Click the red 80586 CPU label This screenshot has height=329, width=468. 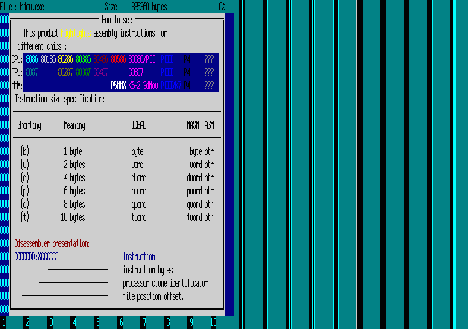coord(118,59)
